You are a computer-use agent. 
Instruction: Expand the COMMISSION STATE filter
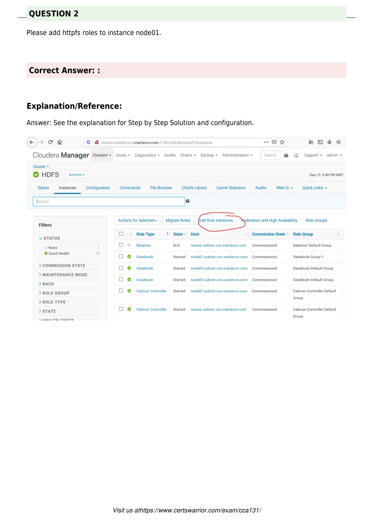[62, 266]
